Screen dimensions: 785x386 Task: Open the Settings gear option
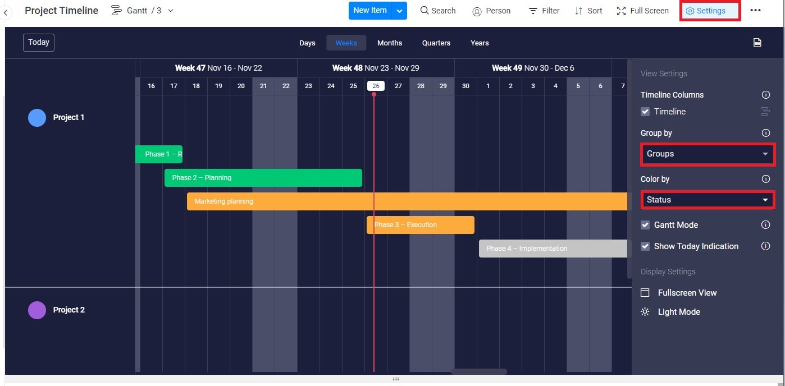point(710,11)
